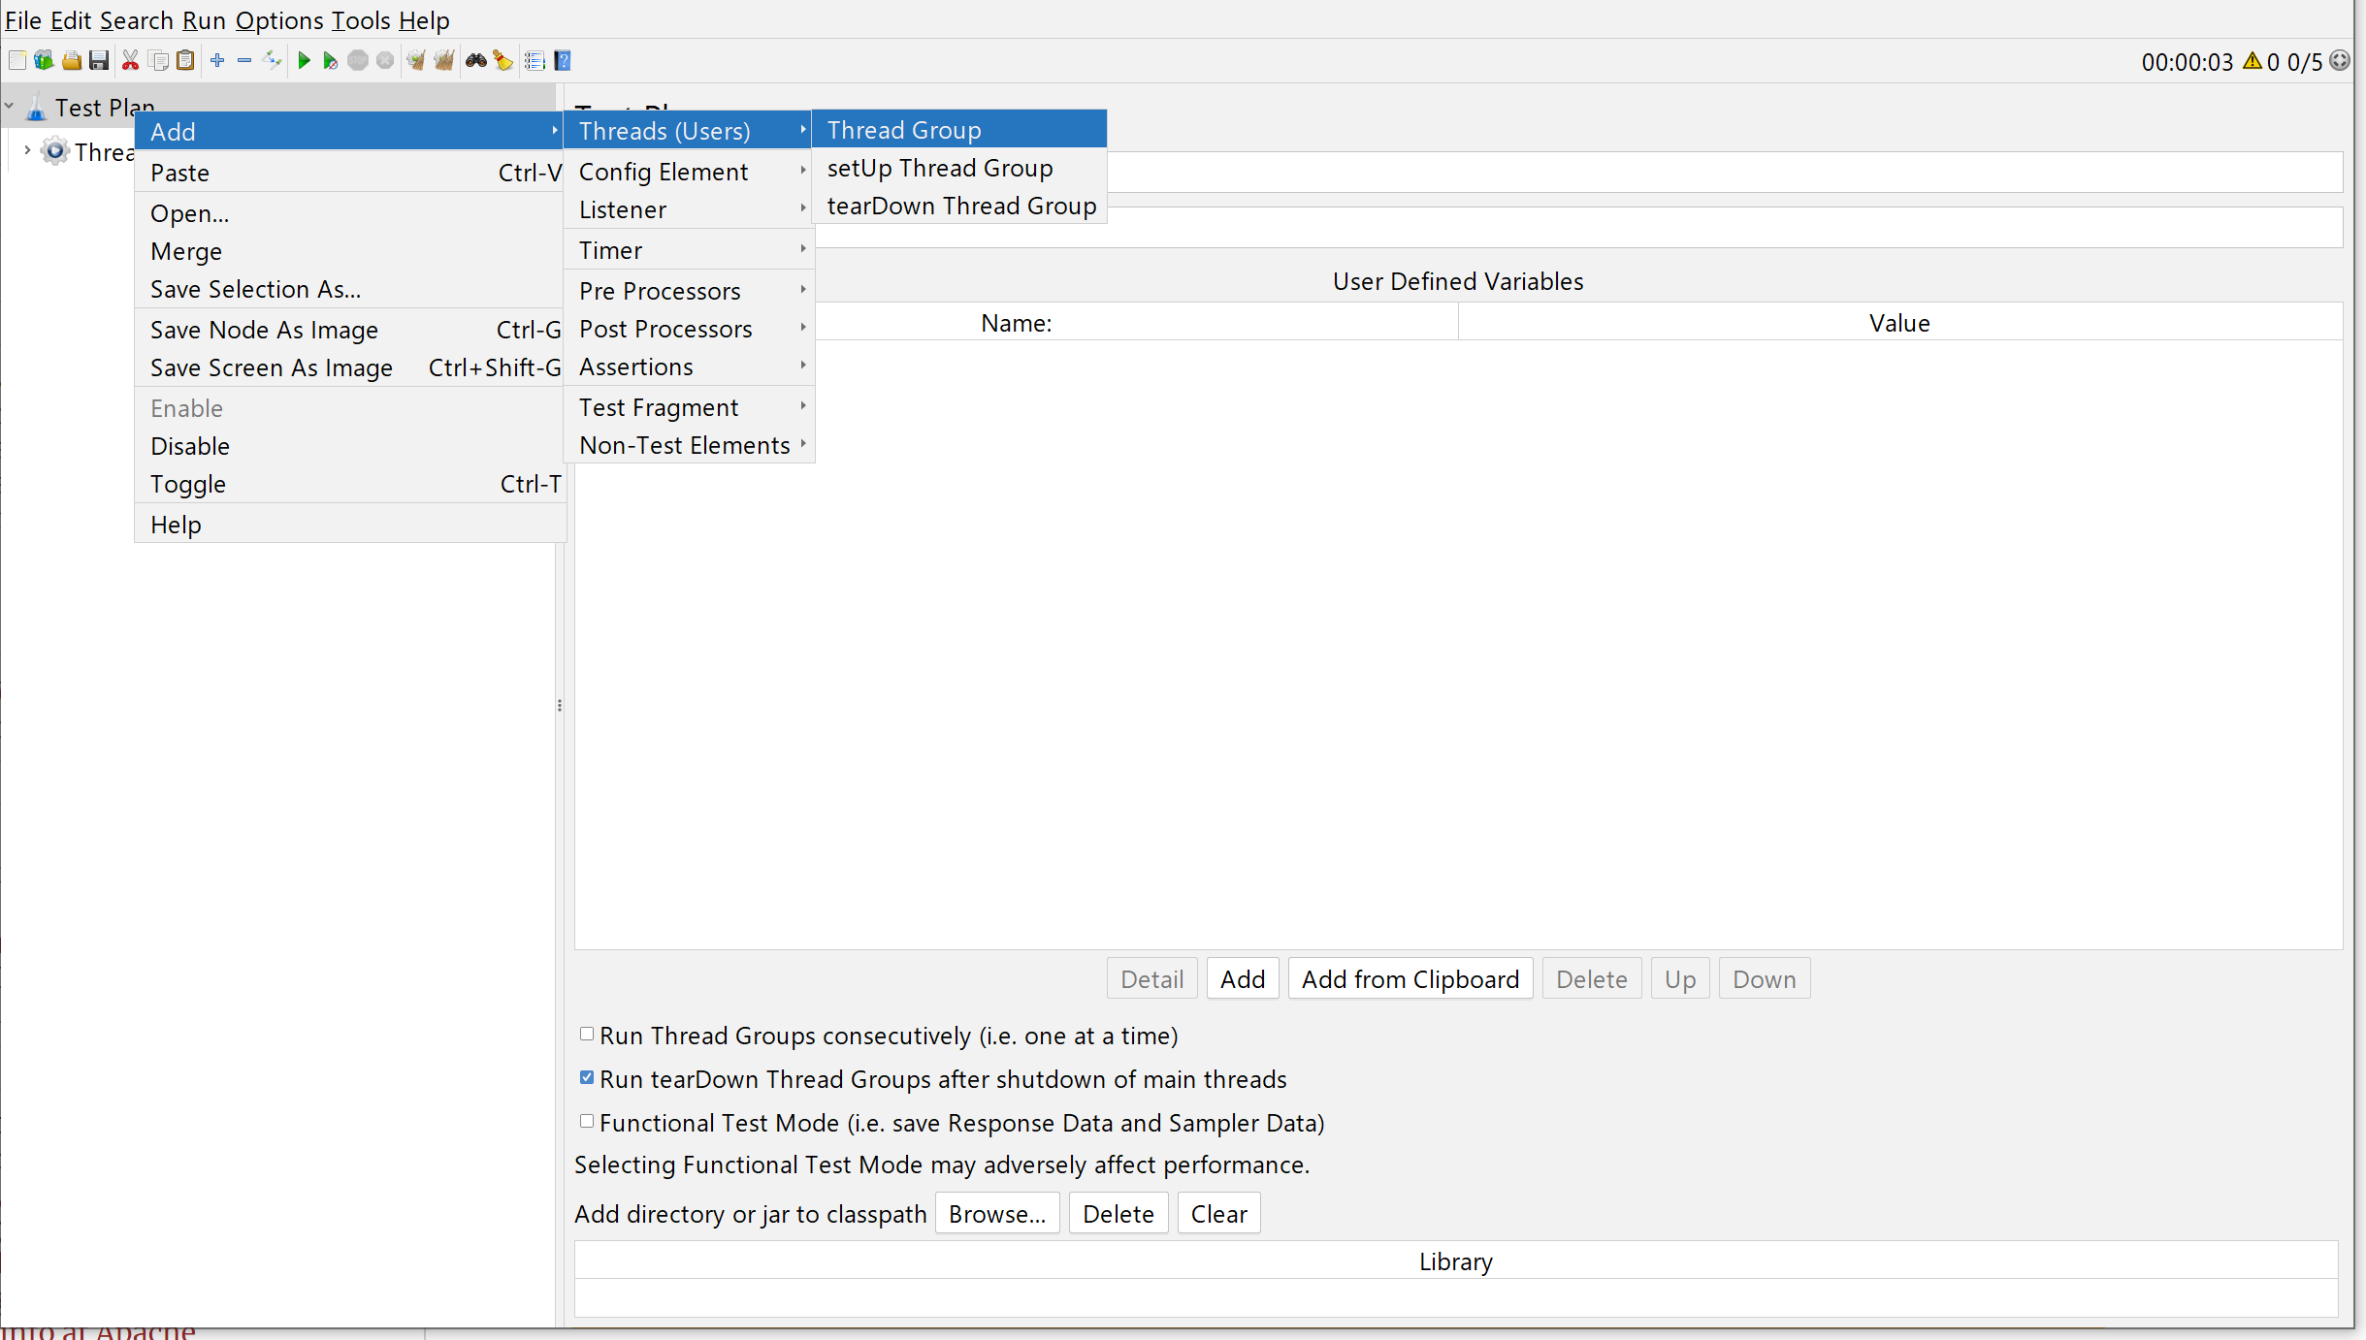Viewport: 2366px width, 1340px height.
Task: Enable Functional Test Mode checkbox
Action: coord(587,1121)
